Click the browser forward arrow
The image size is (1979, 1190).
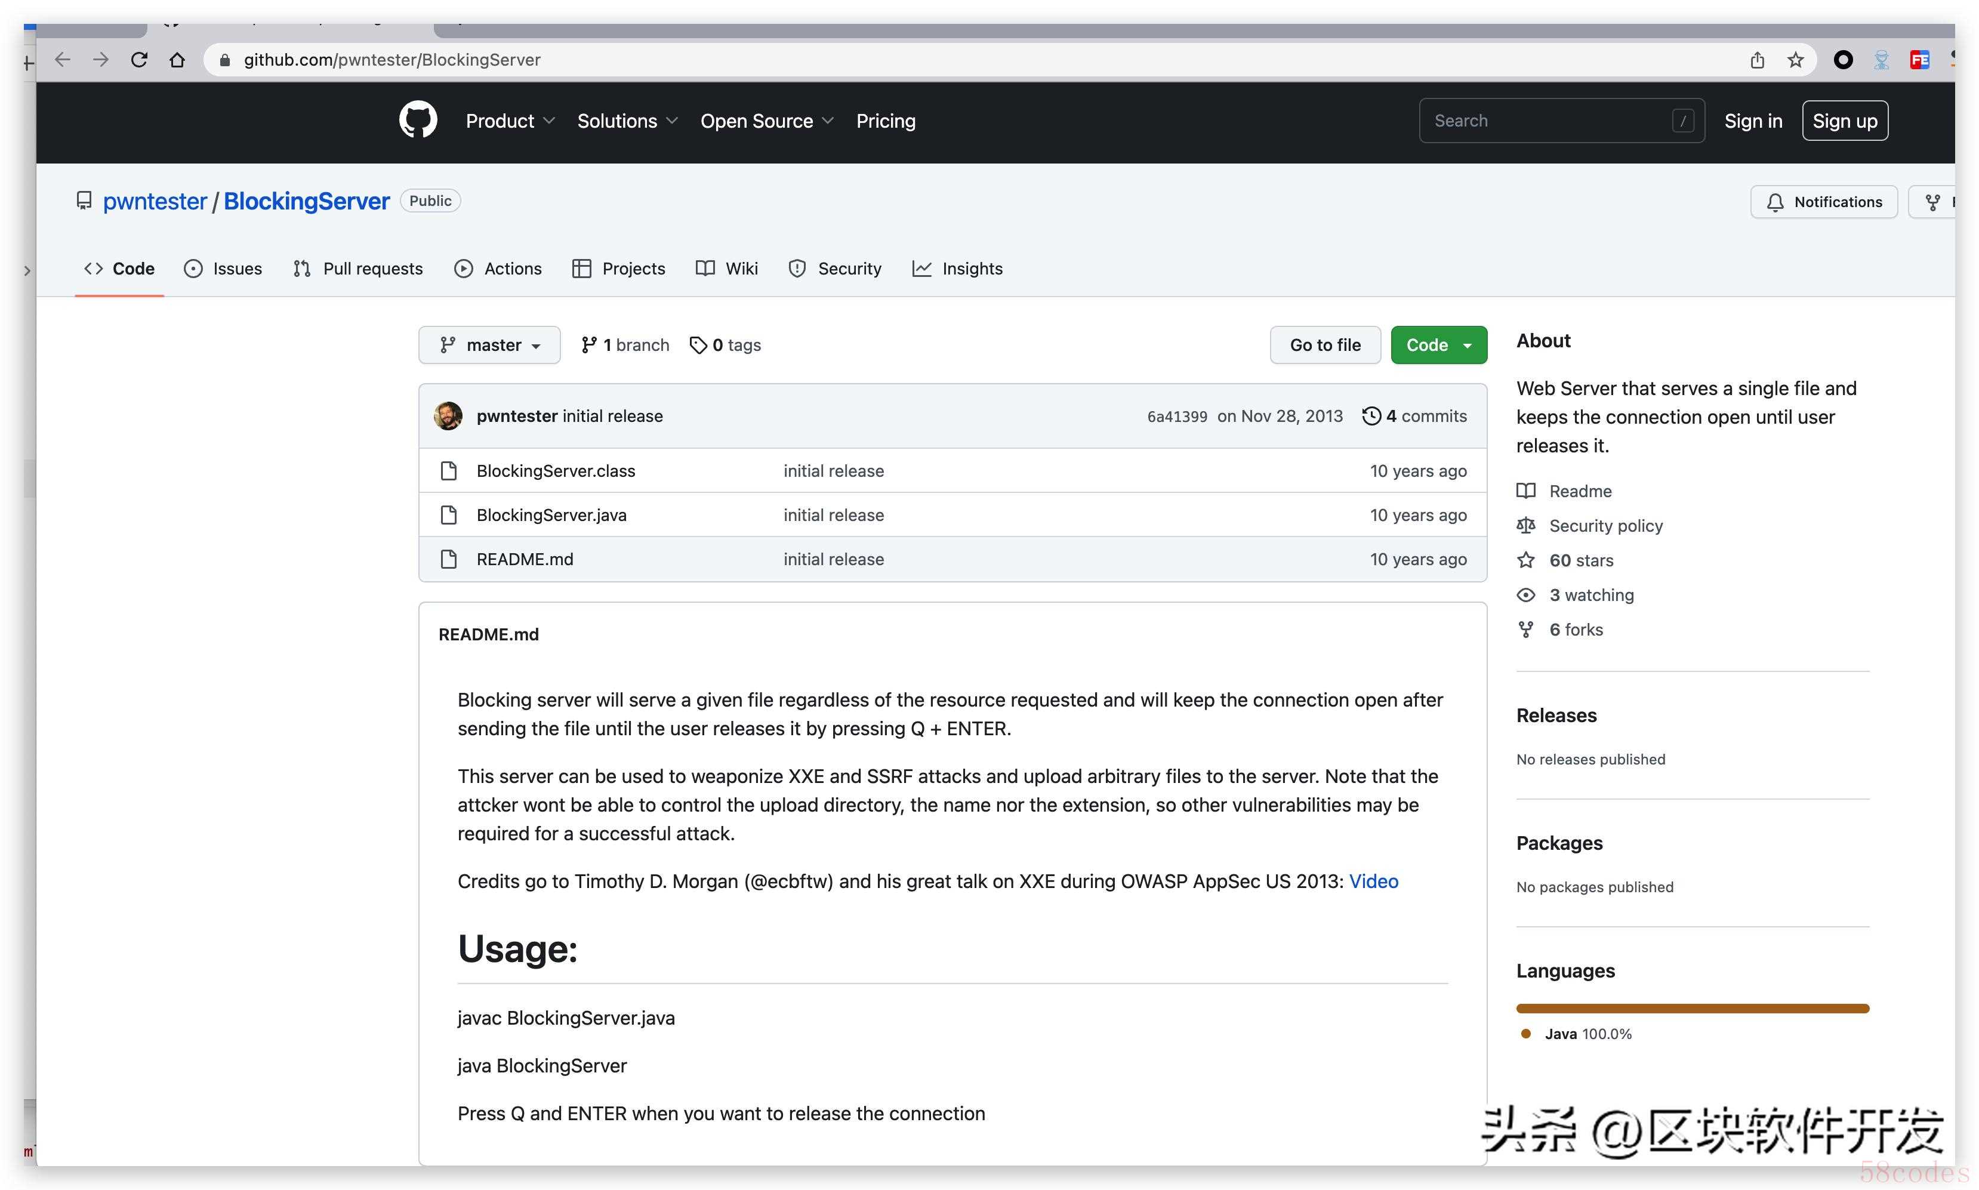pyautogui.click(x=101, y=60)
